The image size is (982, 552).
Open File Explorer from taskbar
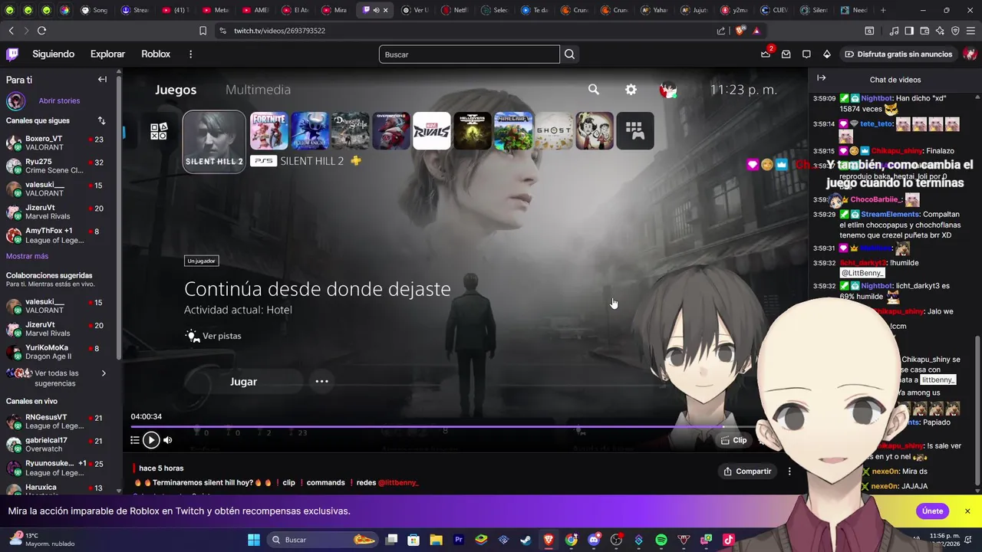click(436, 540)
